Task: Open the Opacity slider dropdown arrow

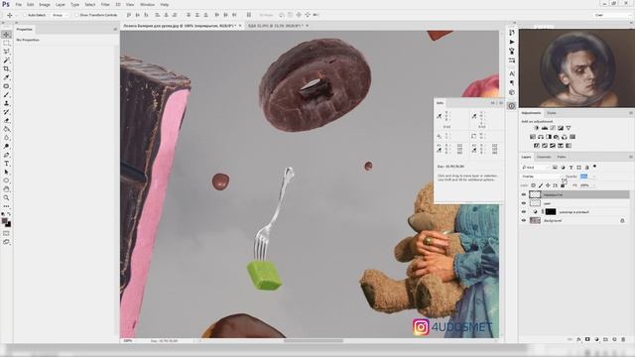Action: [594, 177]
